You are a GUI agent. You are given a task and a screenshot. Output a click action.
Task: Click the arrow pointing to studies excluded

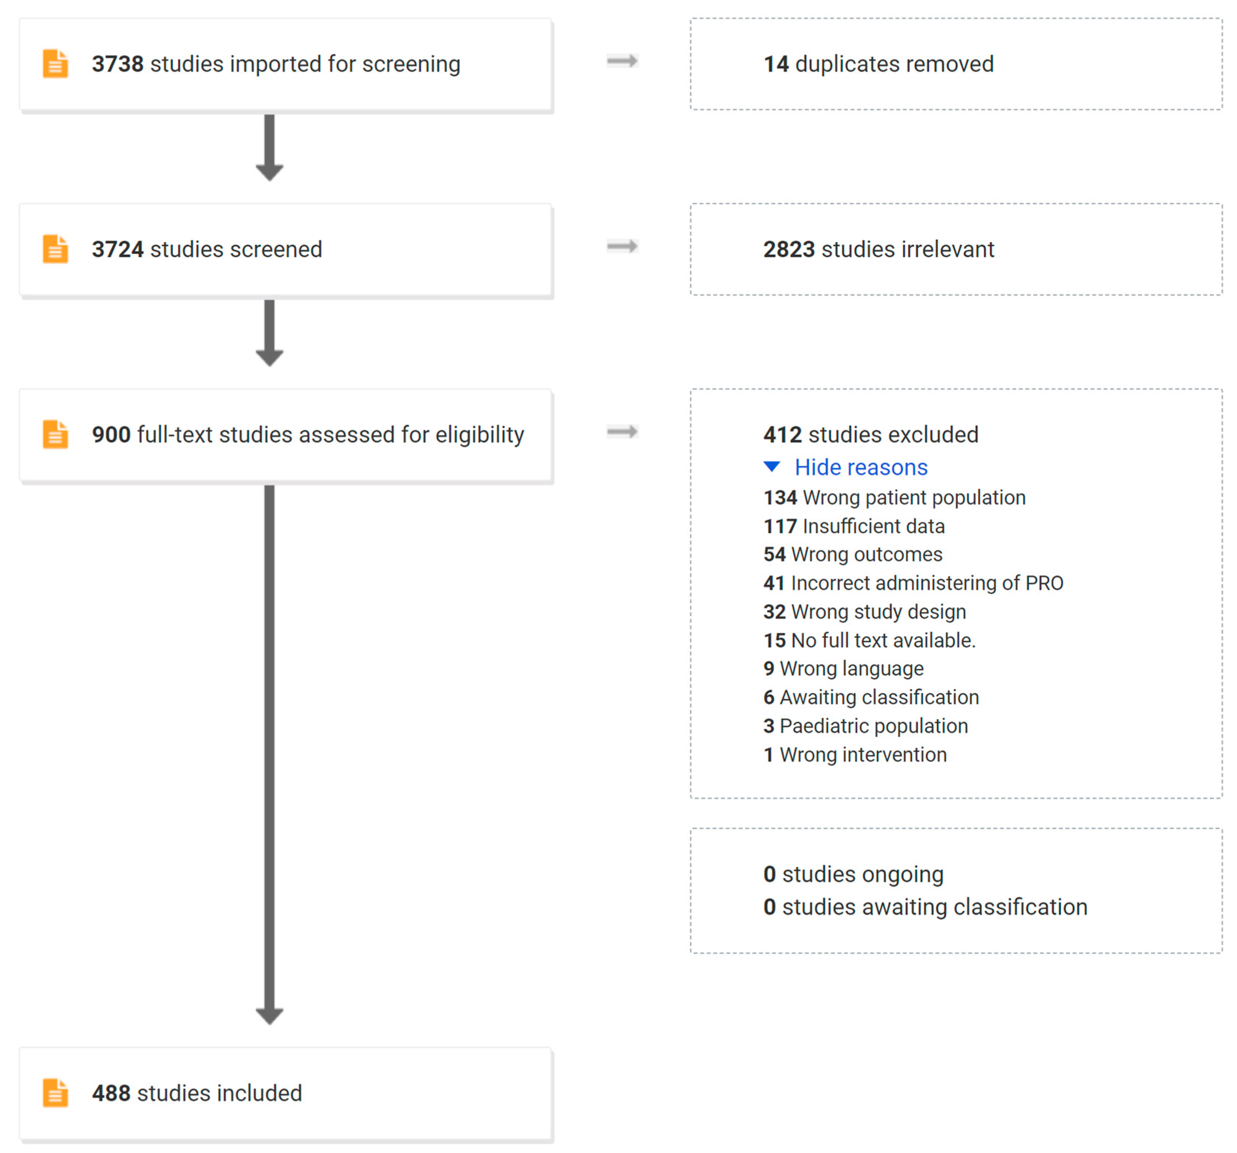point(622,432)
